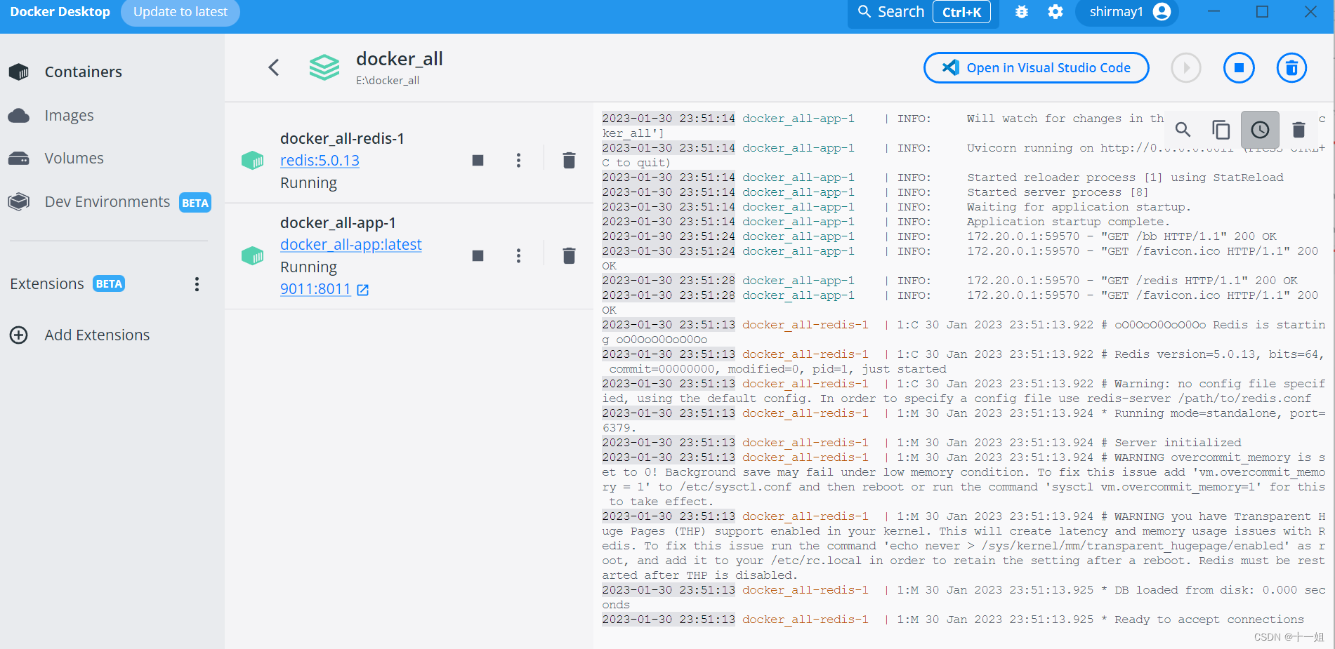Open Settings gear icon

pyautogui.click(x=1055, y=12)
